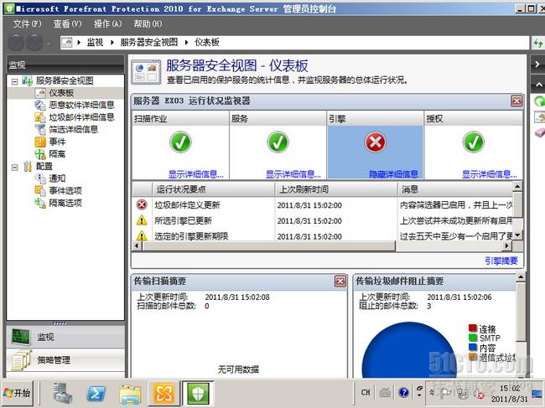Viewport: 545px width, 408px height.
Task: Click the 通知 icon under 配置
Action: pyautogui.click(x=40, y=178)
